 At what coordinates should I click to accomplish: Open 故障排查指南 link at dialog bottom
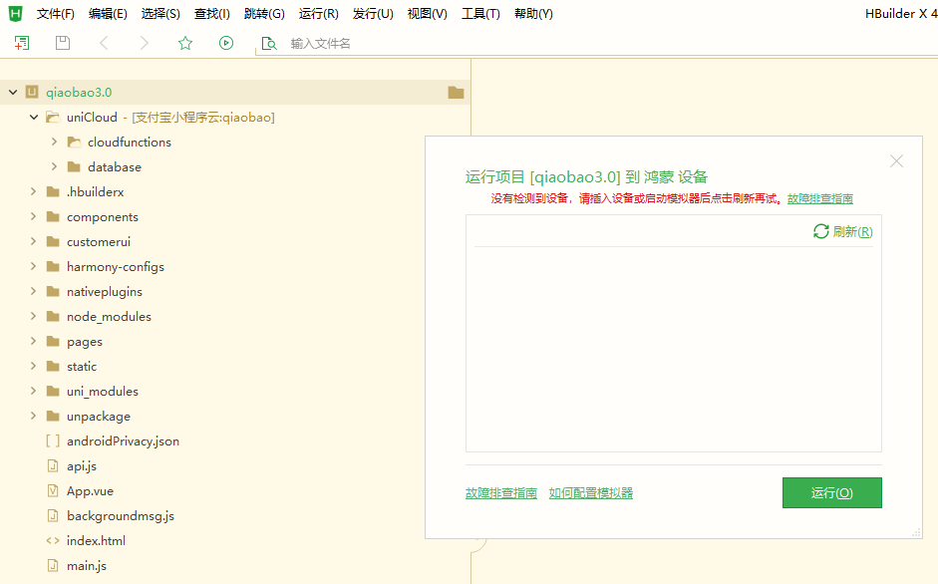point(501,493)
